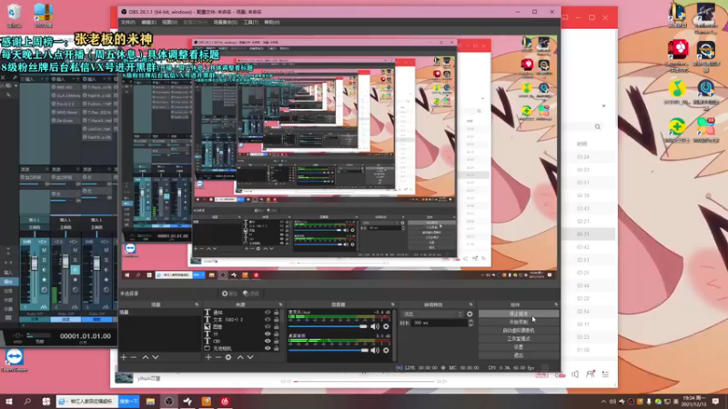Open 编辑(E) menu in OBS
728x409 pixels.
148,22
